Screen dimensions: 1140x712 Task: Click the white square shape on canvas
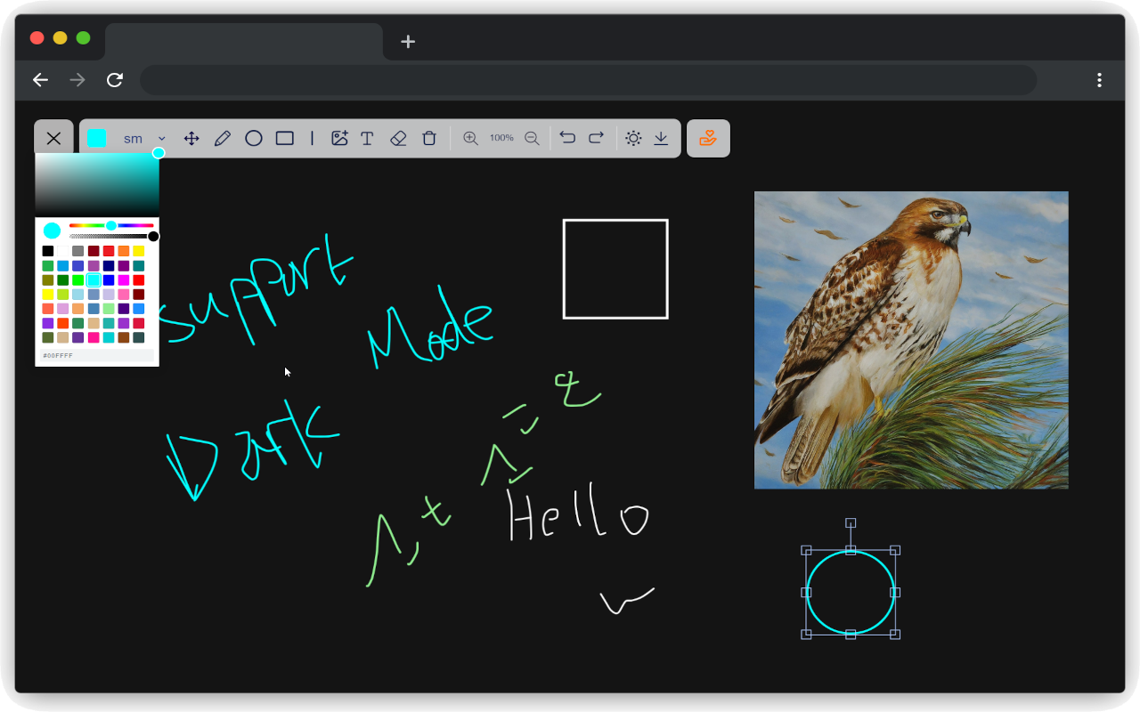tap(615, 269)
